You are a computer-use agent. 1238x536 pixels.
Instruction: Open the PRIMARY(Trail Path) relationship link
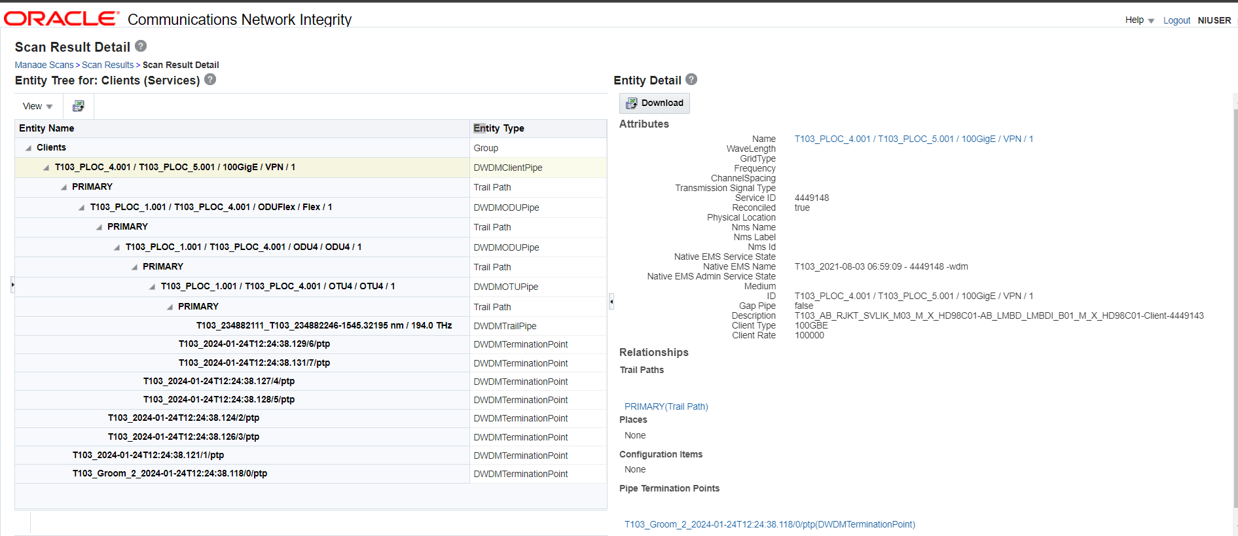666,406
